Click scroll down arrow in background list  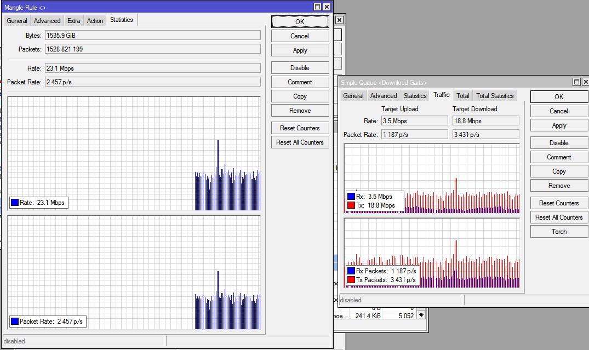(x=421, y=315)
